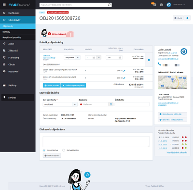Click the edit only in this order button
193x190 pixels.
click(x=172, y=114)
